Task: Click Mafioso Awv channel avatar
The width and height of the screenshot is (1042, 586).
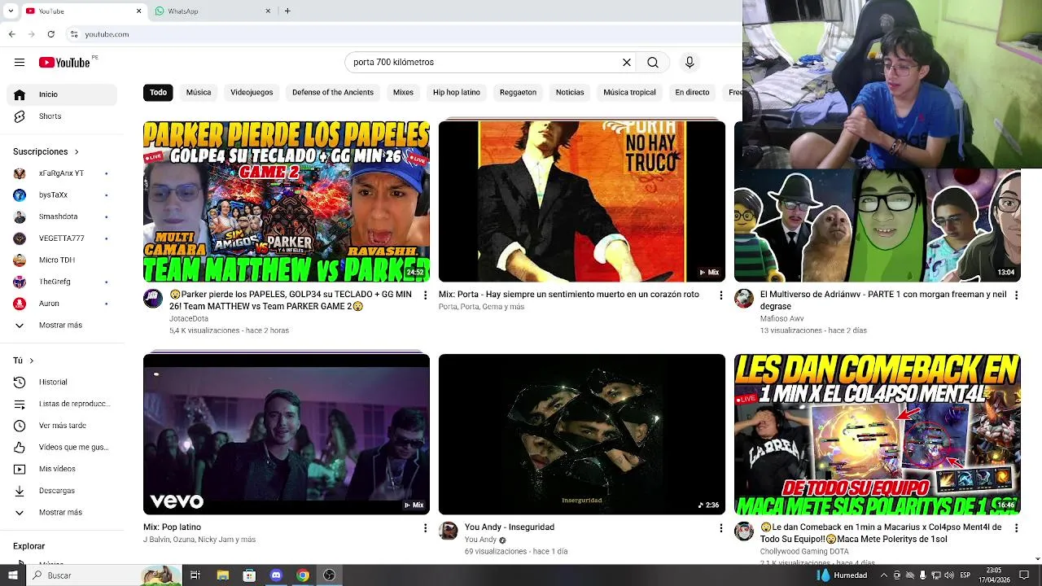Action: coord(744,299)
